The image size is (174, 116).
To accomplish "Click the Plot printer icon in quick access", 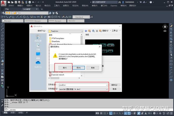I will pos(30,2).
